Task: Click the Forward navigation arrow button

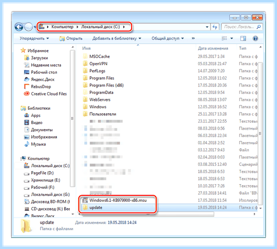Action: click(28, 27)
